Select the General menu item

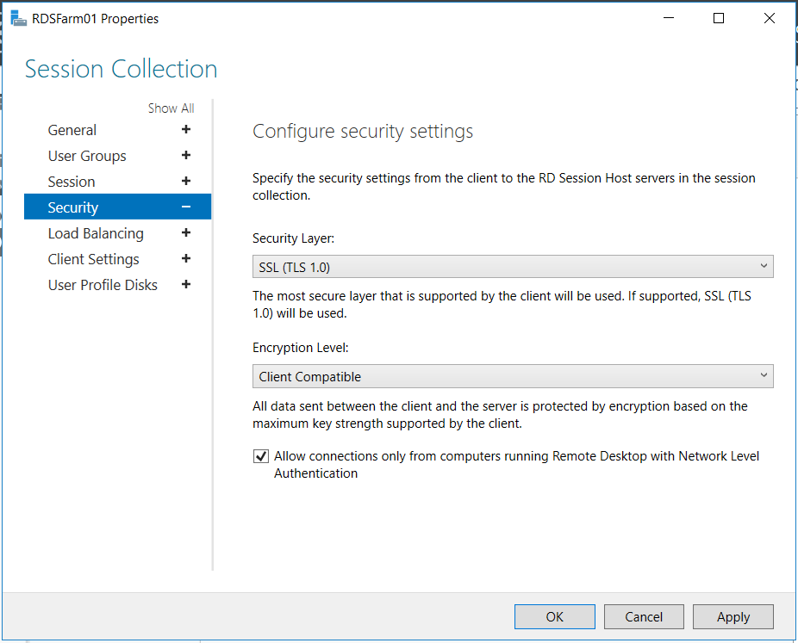(72, 130)
